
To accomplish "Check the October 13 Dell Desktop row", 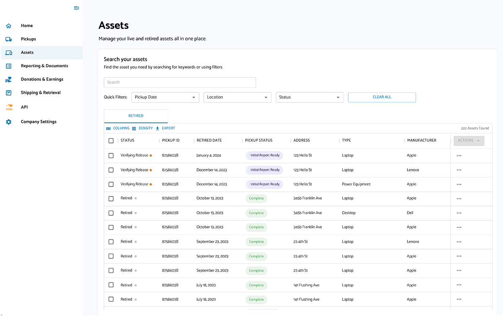I will pos(111,212).
